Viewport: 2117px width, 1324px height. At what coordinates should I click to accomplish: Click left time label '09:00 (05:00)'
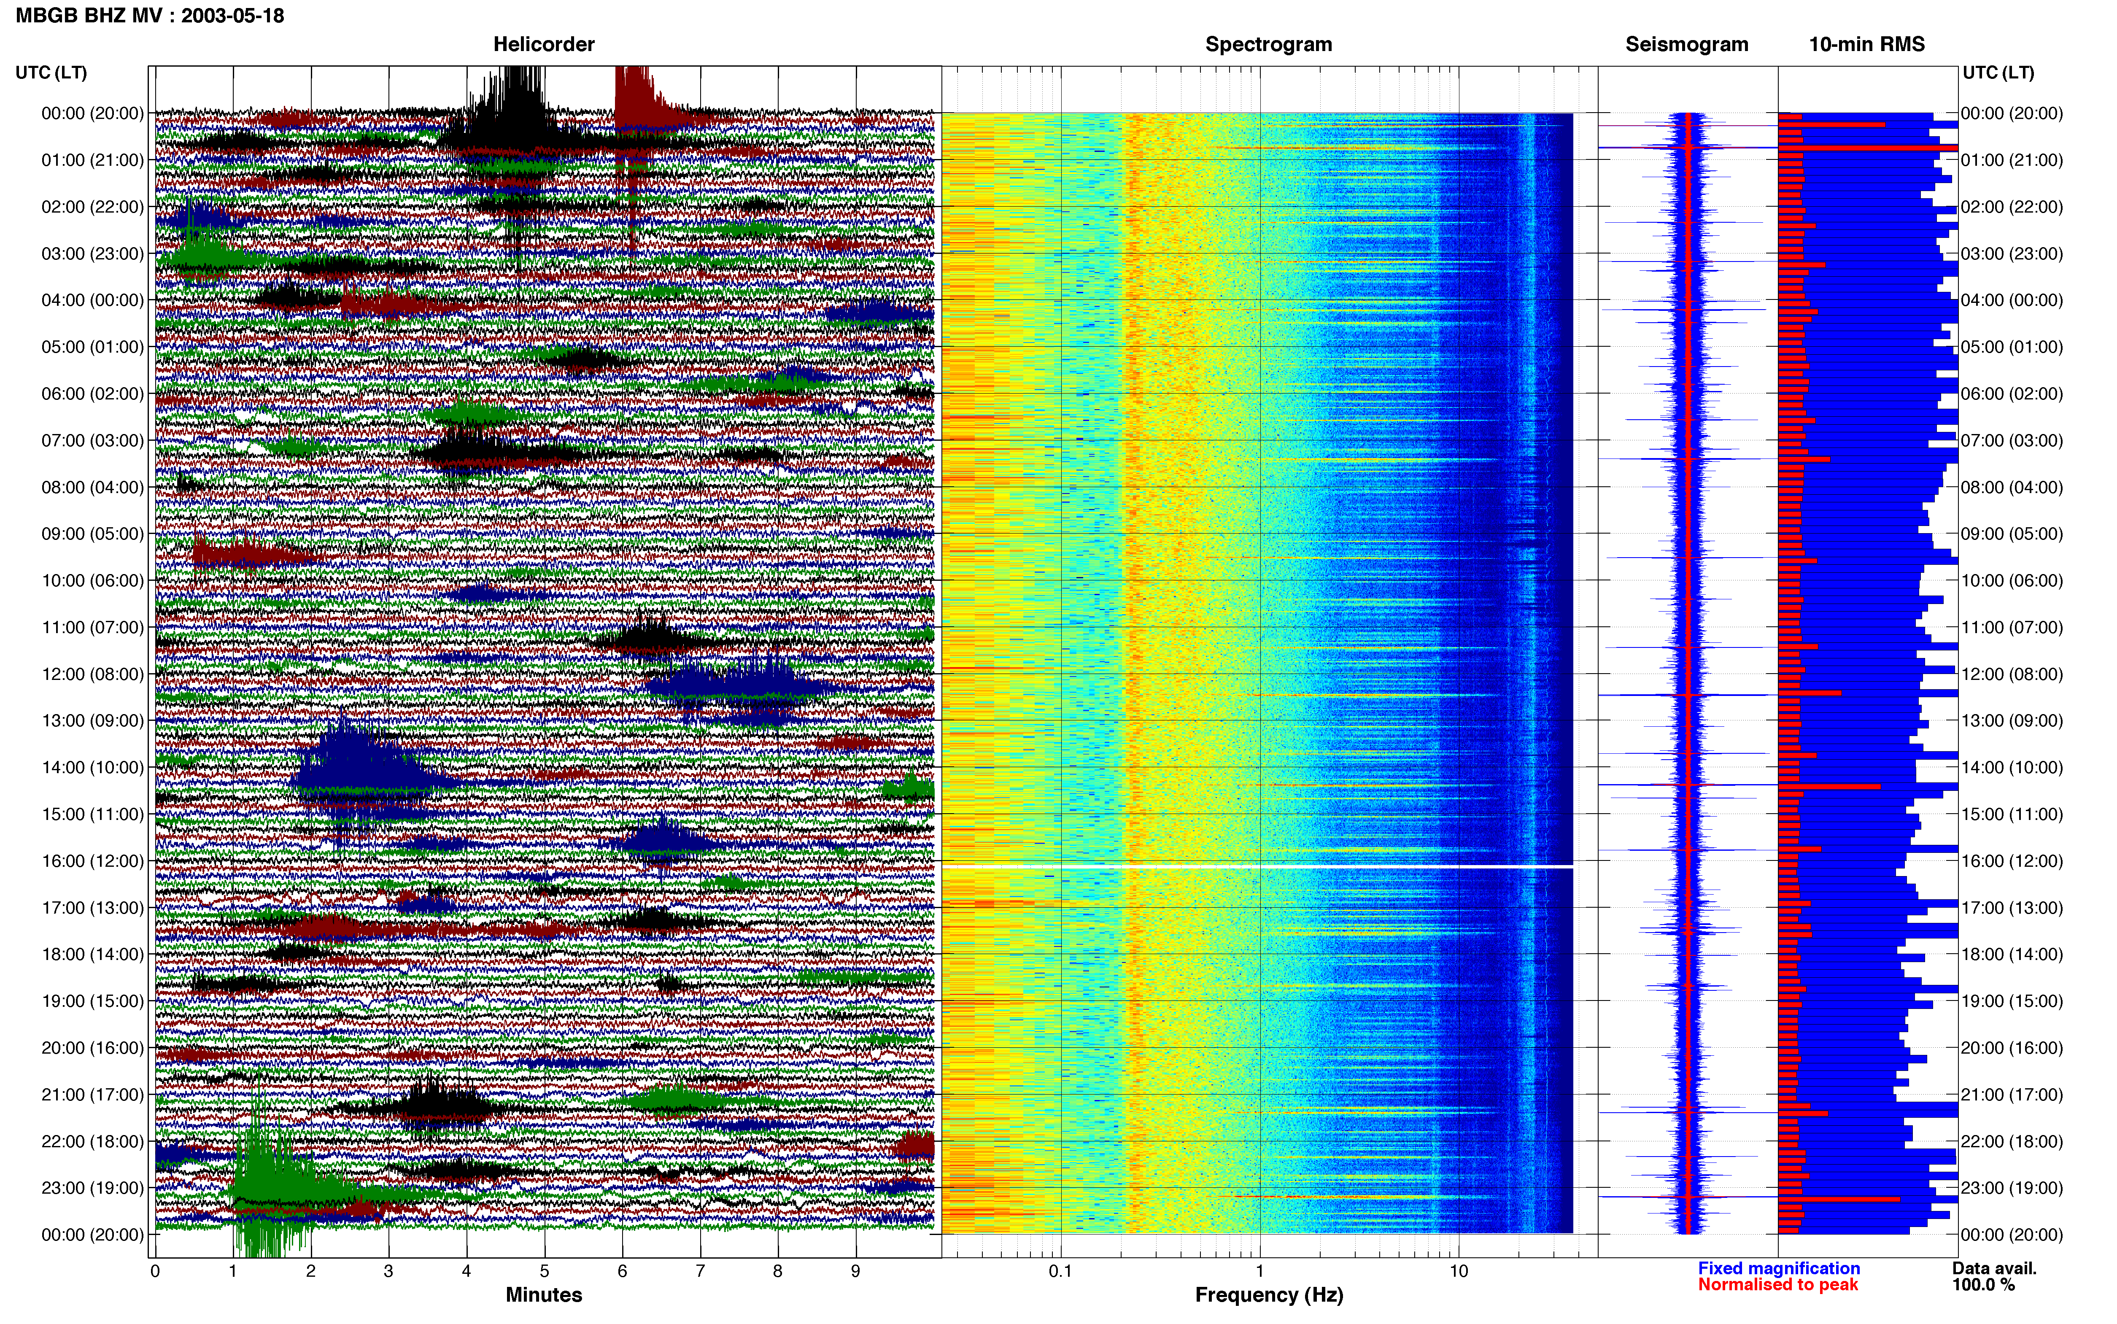pyautogui.click(x=93, y=534)
